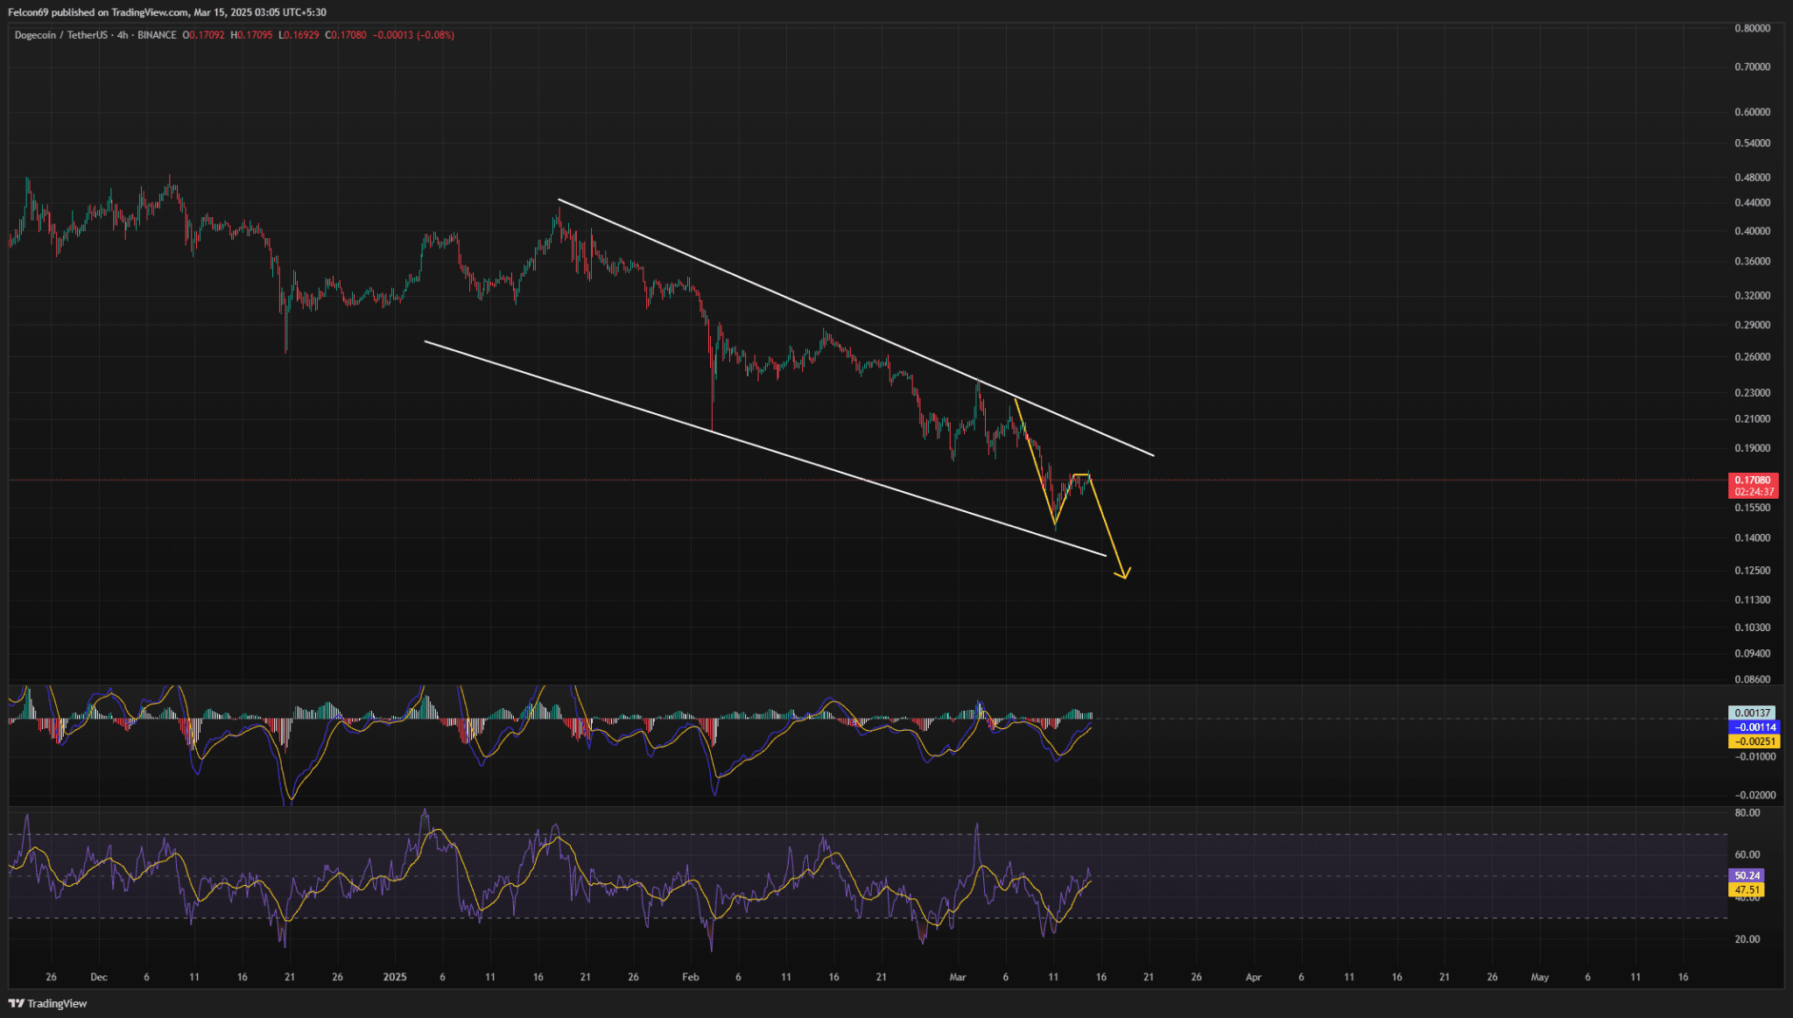Click the purple RSI value label 50.24

click(x=1747, y=875)
